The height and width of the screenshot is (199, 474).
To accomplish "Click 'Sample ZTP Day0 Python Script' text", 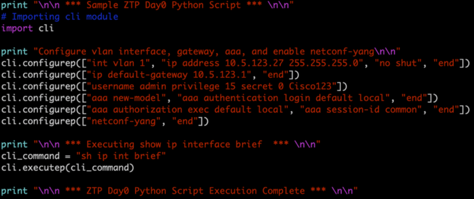I will coord(163,5).
